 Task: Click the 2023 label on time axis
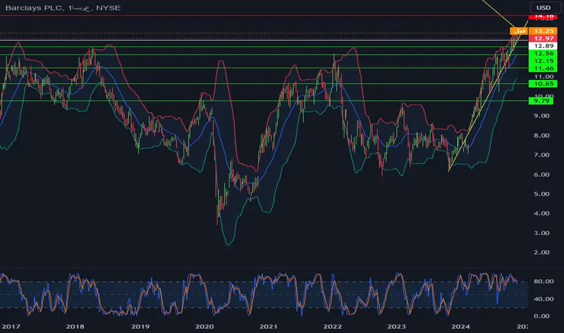396,326
